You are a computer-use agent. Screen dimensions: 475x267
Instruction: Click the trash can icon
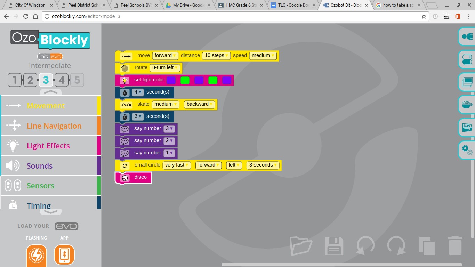click(x=455, y=246)
